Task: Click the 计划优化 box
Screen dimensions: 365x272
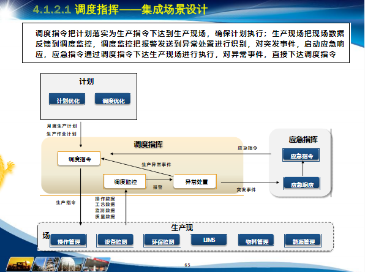Action: 67,99
